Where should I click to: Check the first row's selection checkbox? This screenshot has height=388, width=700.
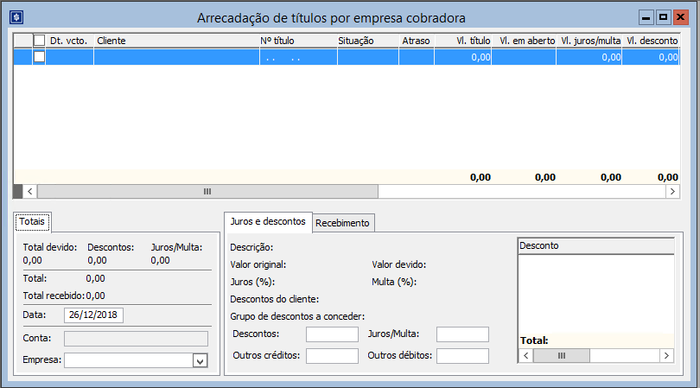[39, 57]
